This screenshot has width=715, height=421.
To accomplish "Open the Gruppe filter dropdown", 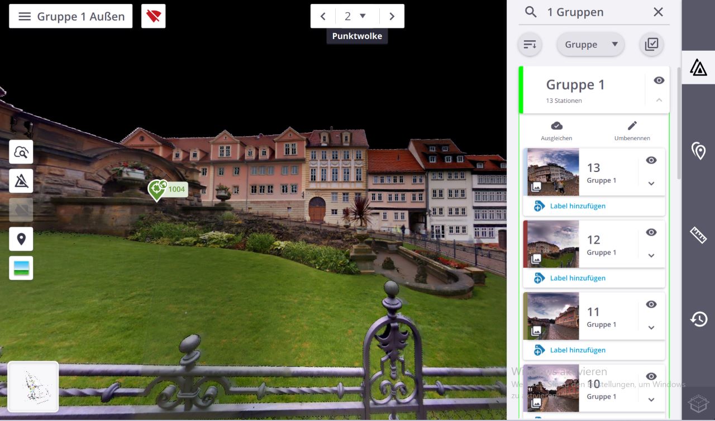I will tap(590, 45).
